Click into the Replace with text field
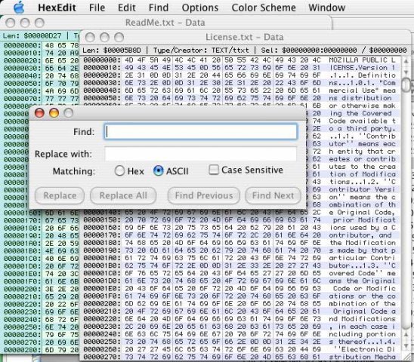This screenshot has width=414, height=362. tap(201, 154)
